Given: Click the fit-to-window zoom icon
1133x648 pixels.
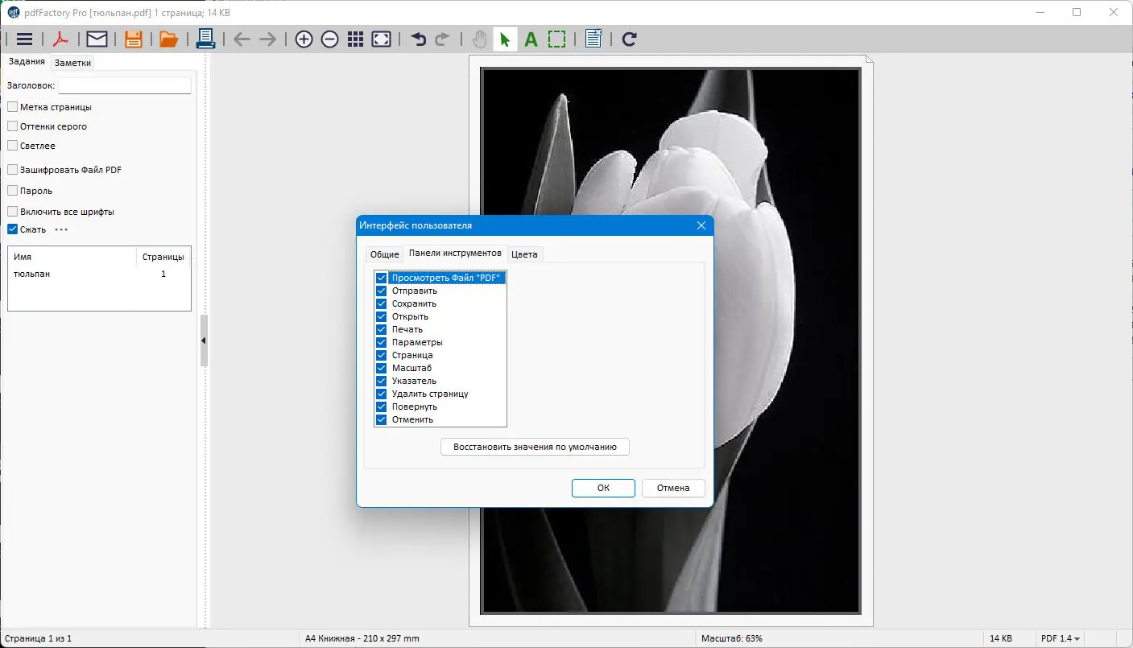Looking at the screenshot, I should pos(382,39).
